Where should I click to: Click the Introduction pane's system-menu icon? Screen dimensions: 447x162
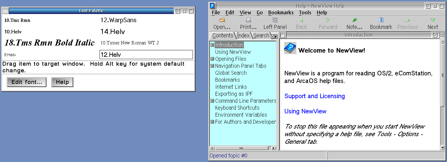(283, 35)
